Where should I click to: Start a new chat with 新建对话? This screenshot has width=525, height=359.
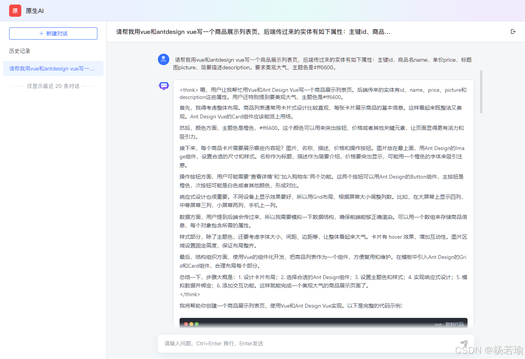point(53,34)
